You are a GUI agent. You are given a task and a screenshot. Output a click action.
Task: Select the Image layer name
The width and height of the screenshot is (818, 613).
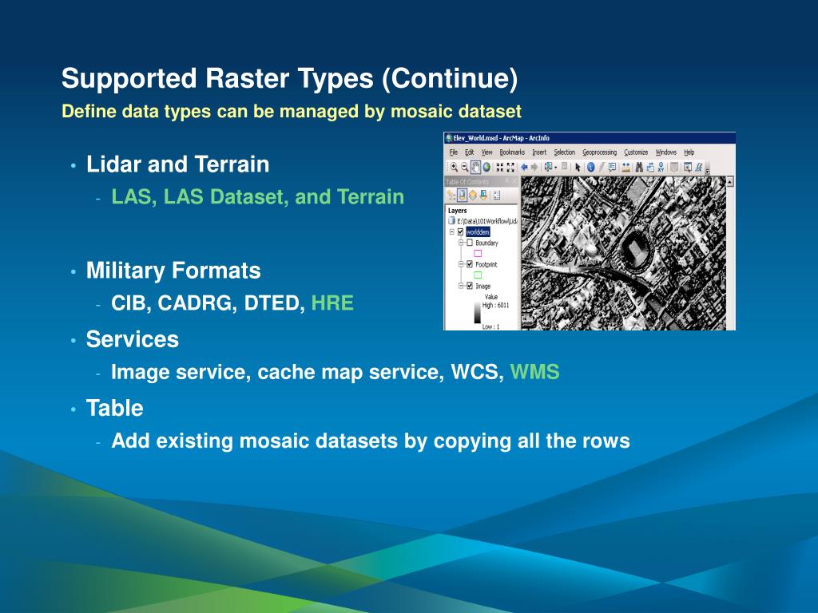483,287
